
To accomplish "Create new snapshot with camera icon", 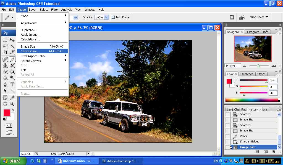I will tap(266, 152).
